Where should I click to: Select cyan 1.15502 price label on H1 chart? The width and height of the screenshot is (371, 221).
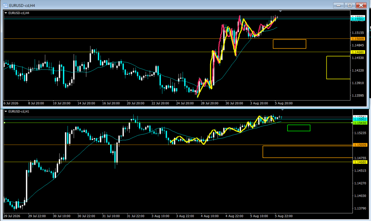(x=360, y=119)
